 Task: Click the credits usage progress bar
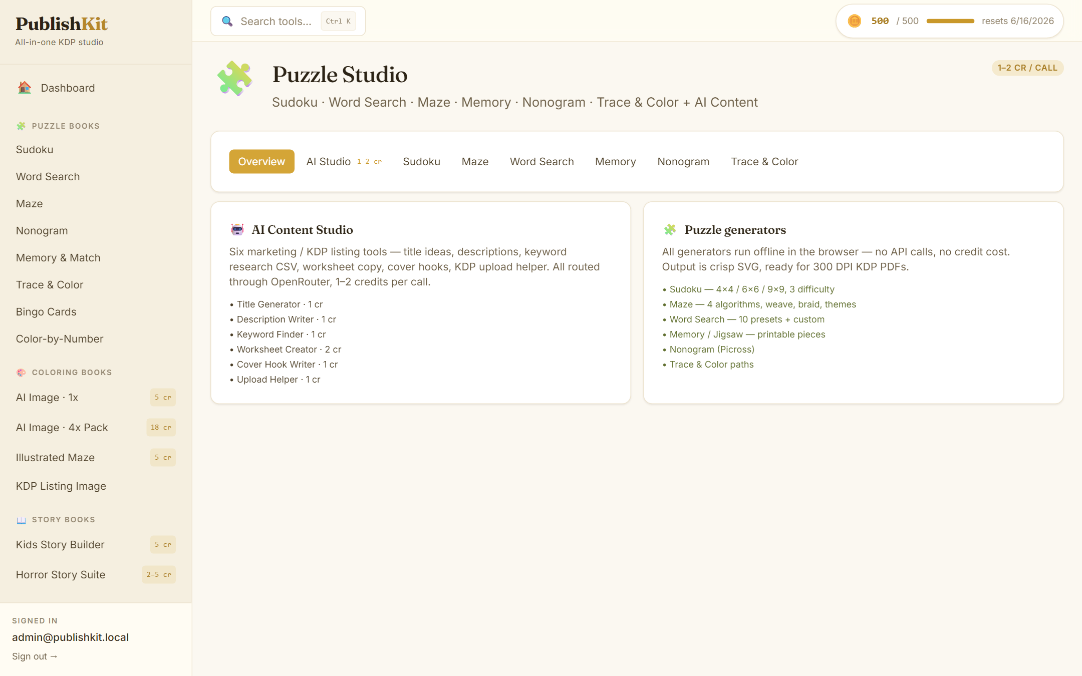(950, 21)
